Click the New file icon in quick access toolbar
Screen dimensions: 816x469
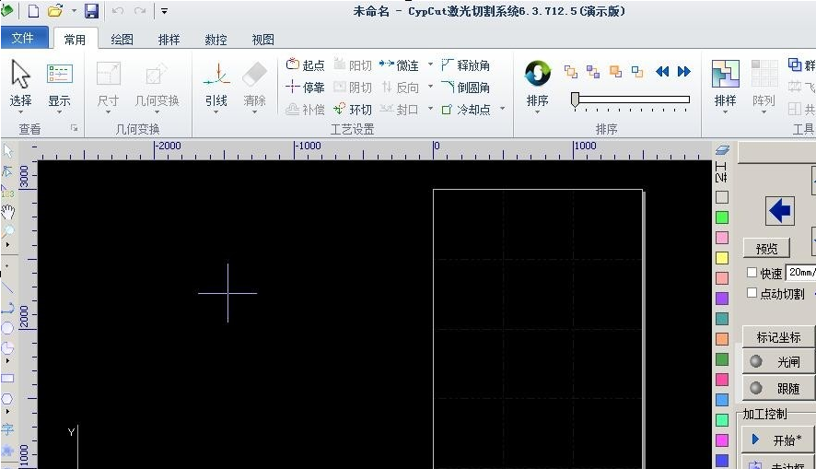(33, 11)
